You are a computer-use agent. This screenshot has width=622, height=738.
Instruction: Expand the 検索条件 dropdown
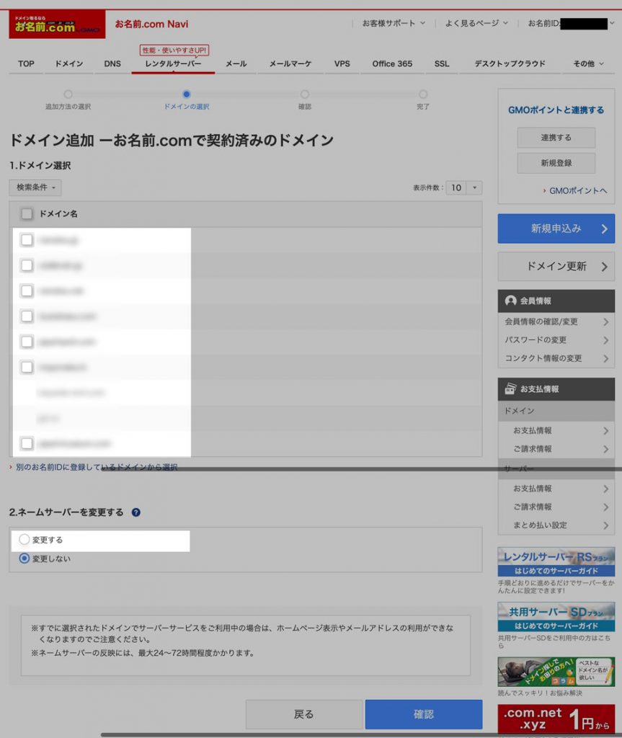point(35,187)
